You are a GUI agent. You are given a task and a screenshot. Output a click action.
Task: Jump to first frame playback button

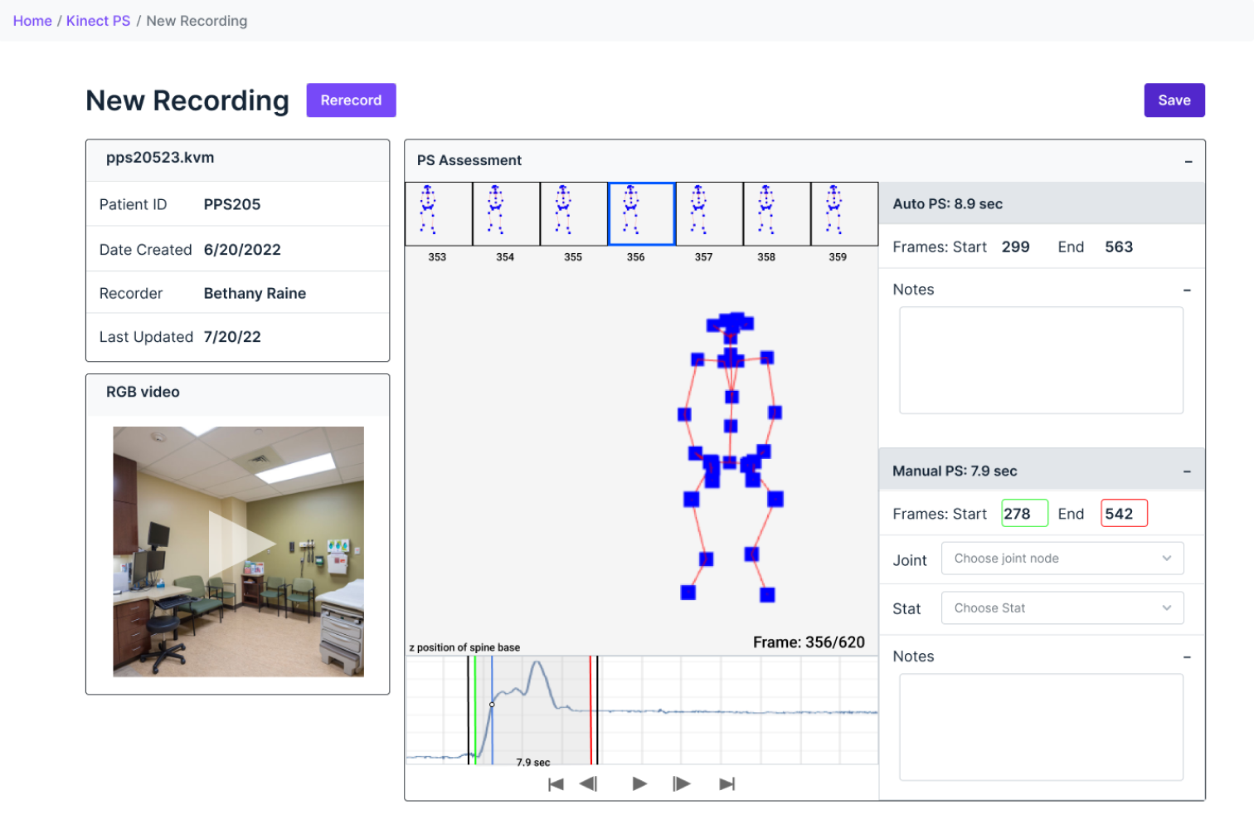tap(556, 784)
